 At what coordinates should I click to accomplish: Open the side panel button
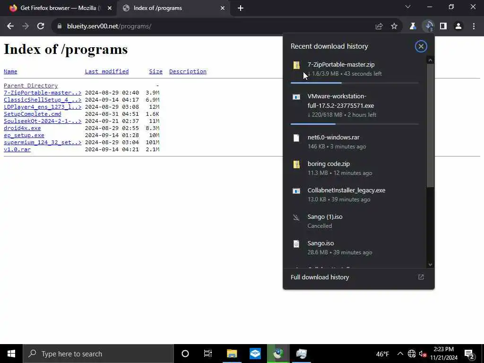(443, 26)
